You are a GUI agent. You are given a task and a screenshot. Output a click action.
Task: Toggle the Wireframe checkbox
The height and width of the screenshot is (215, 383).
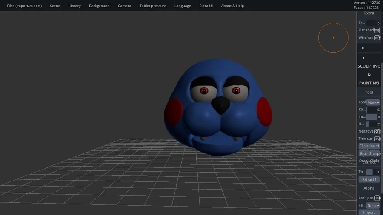pos(377,38)
